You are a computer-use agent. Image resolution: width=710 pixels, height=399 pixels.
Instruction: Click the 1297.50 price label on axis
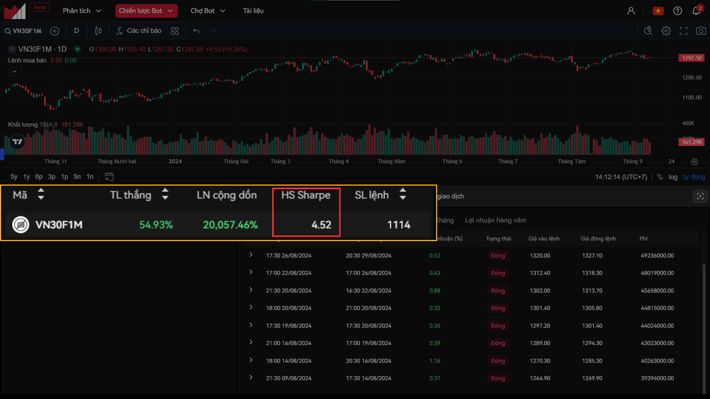692,58
